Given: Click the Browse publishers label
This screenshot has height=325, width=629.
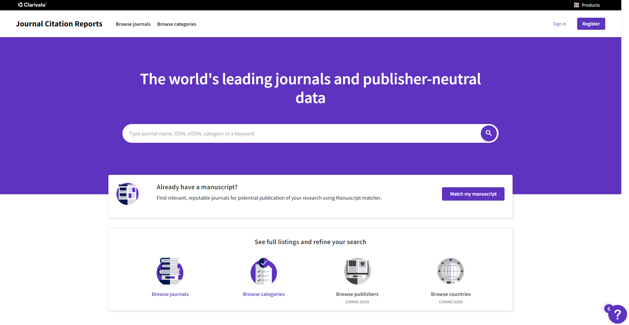Looking at the screenshot, I should [357, 294].
